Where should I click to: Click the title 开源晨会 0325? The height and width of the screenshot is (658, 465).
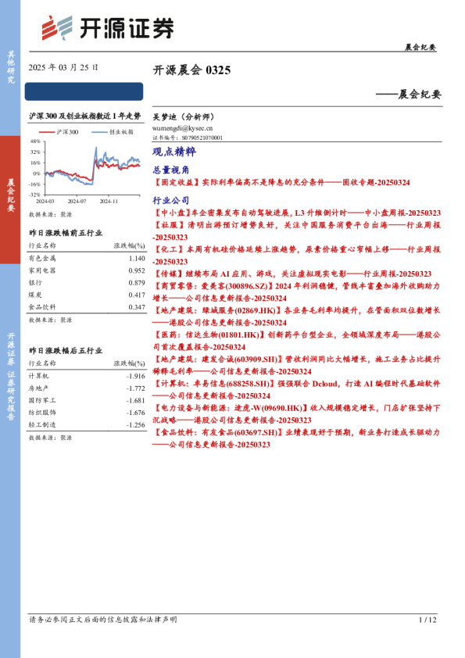coord(191,70)
